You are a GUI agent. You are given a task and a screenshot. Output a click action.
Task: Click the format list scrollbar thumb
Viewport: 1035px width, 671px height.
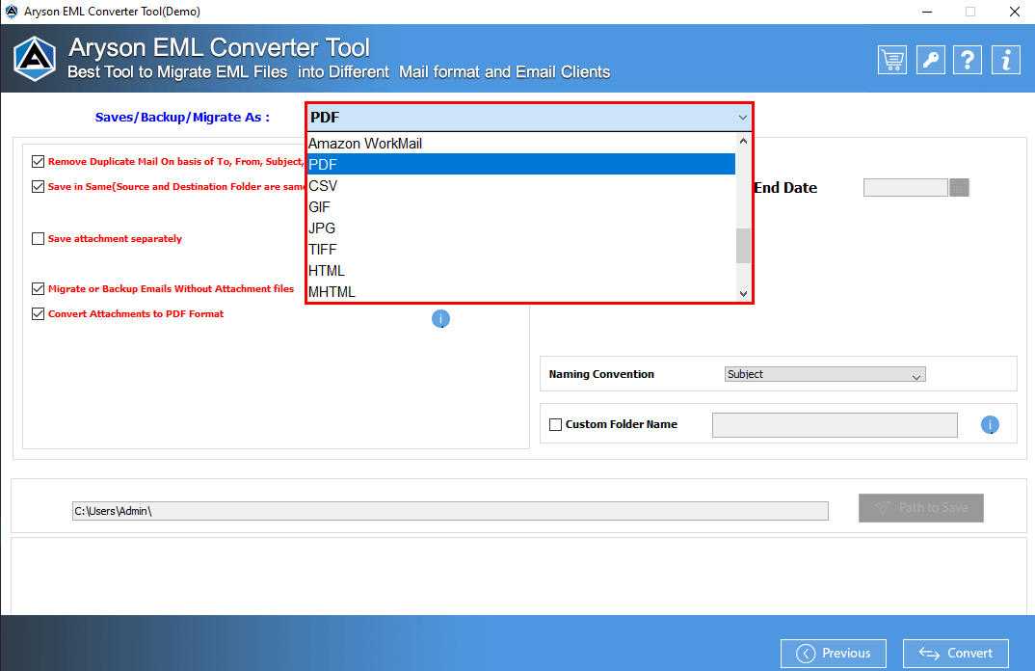pos(743,246)
